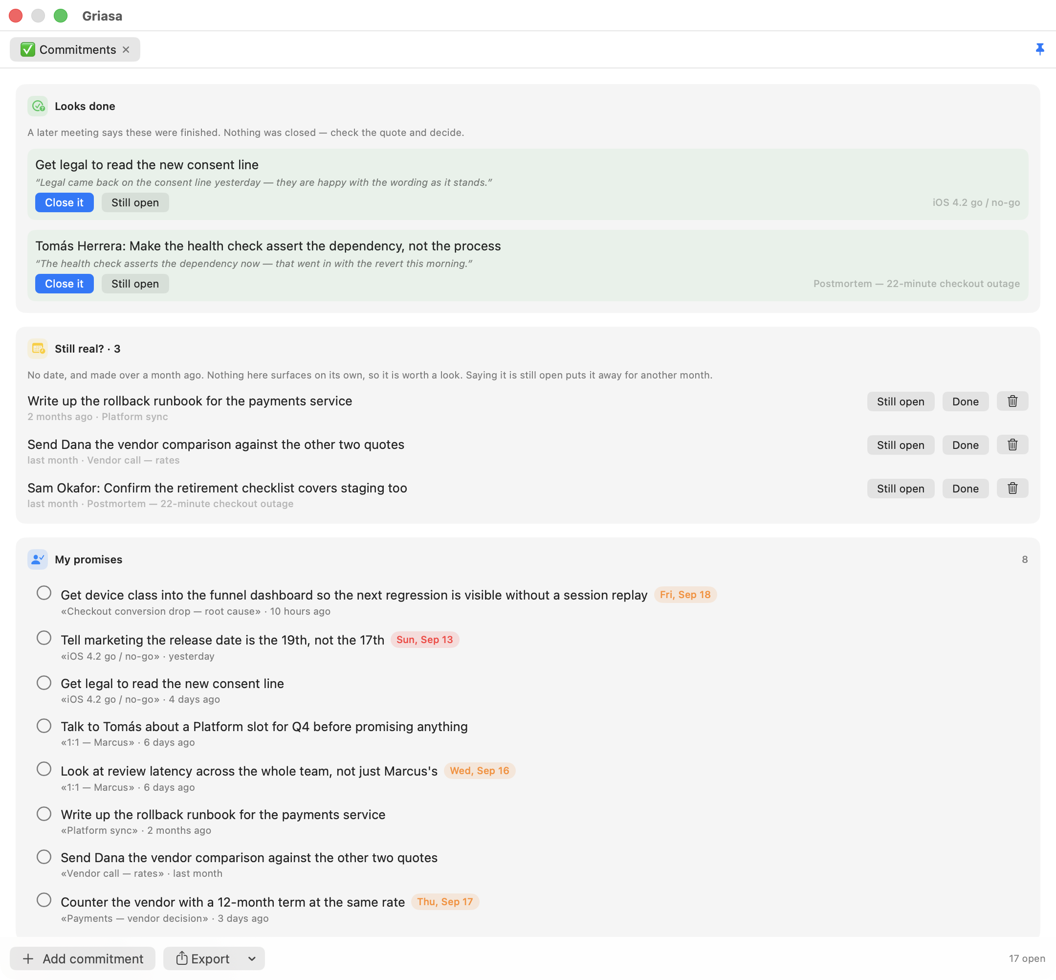
Task: Check off Get legal to read consent line promise
Action: [x=44, y=683]
